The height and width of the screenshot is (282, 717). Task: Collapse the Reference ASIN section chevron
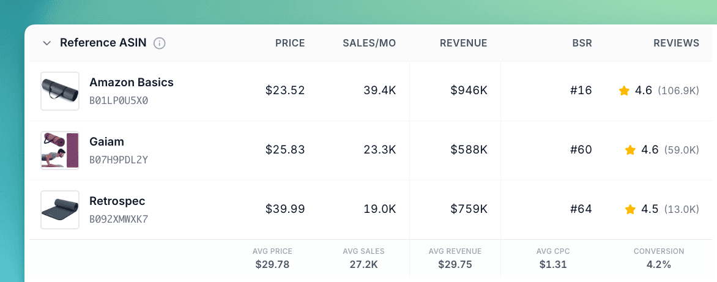click(x=46, y=43)
